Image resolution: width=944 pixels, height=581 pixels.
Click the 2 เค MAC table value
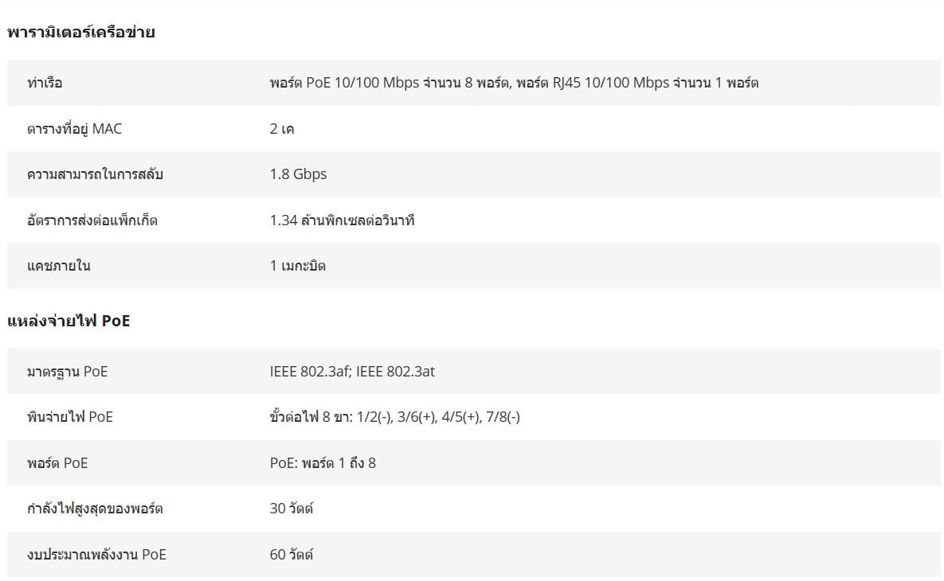pos(282,129)
